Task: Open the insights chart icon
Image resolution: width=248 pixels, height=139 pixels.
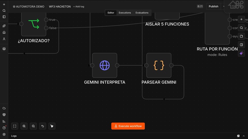Action: (x=4, y=121)
